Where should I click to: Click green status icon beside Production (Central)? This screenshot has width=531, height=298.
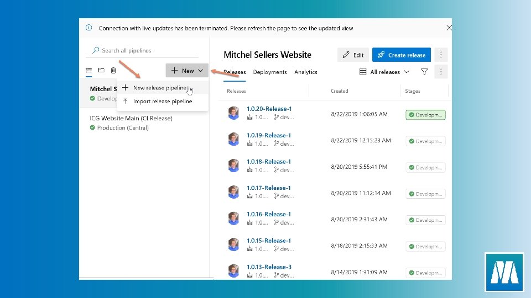92,127
